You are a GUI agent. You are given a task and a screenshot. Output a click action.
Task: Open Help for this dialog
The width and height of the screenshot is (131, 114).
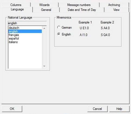[119, 109]
